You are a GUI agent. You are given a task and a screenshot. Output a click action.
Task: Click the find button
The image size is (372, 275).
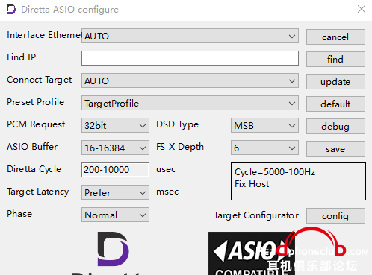tap(335, 60)
